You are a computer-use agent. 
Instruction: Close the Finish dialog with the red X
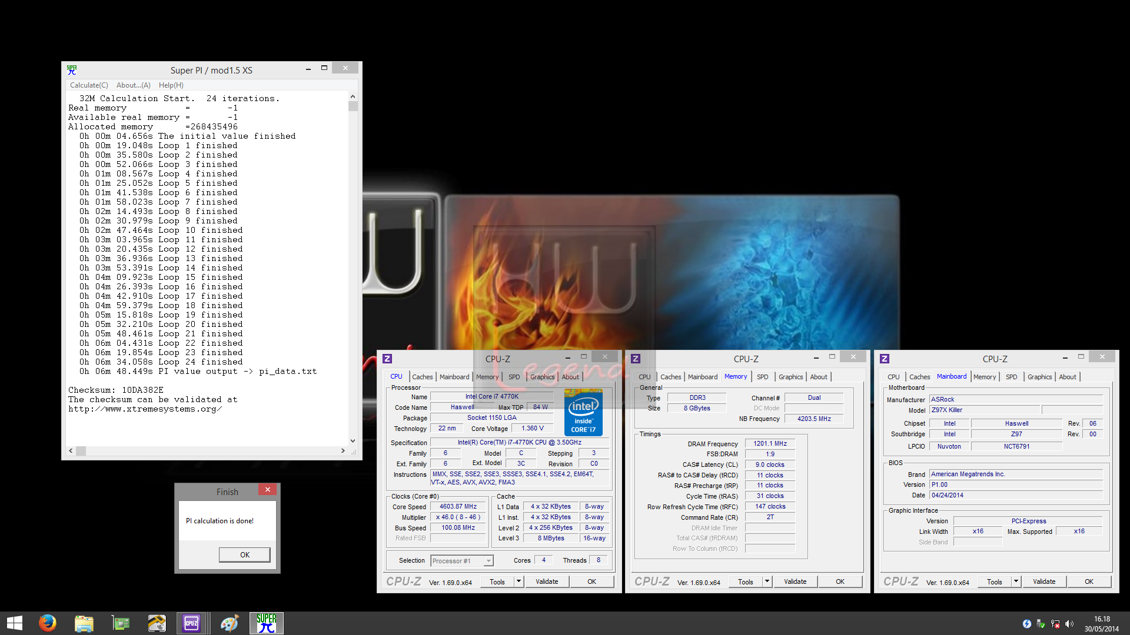click(267, 490)
